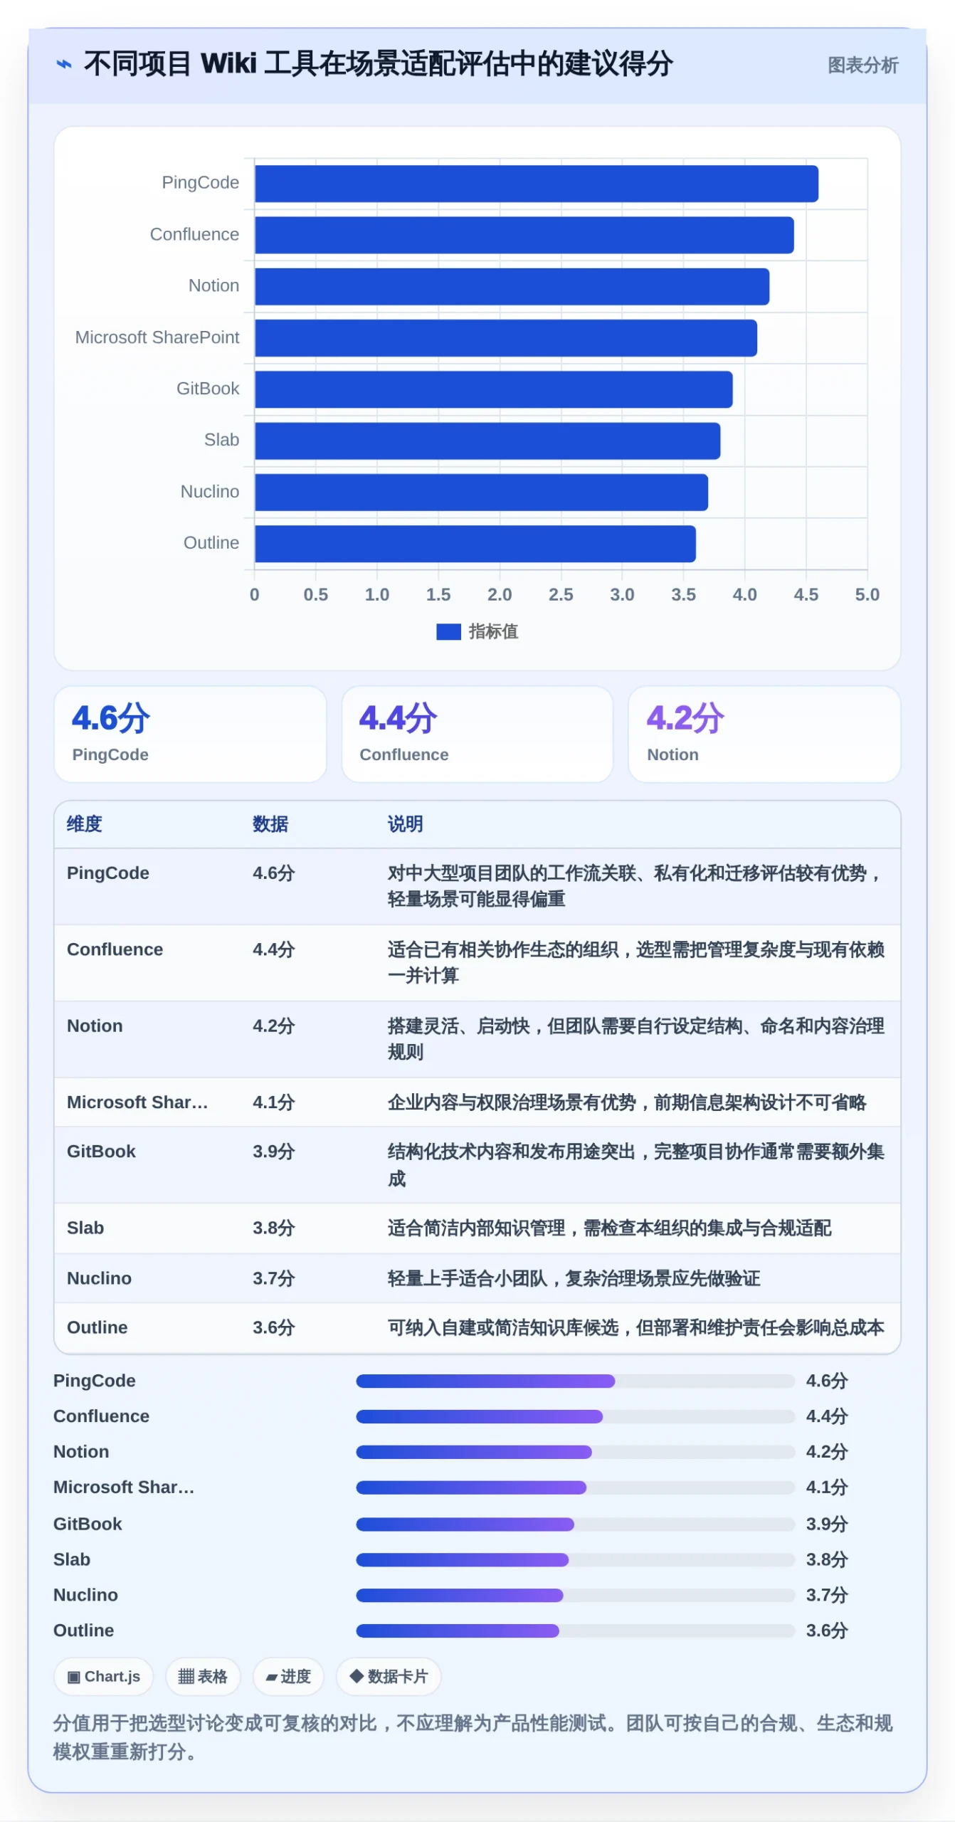
Task: Click the PingCode progress bar
Action: (575, 1381)
